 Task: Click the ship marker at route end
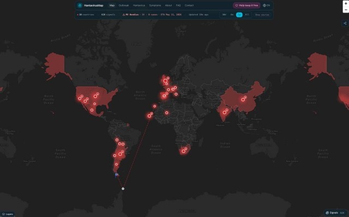tap(123, 189)
